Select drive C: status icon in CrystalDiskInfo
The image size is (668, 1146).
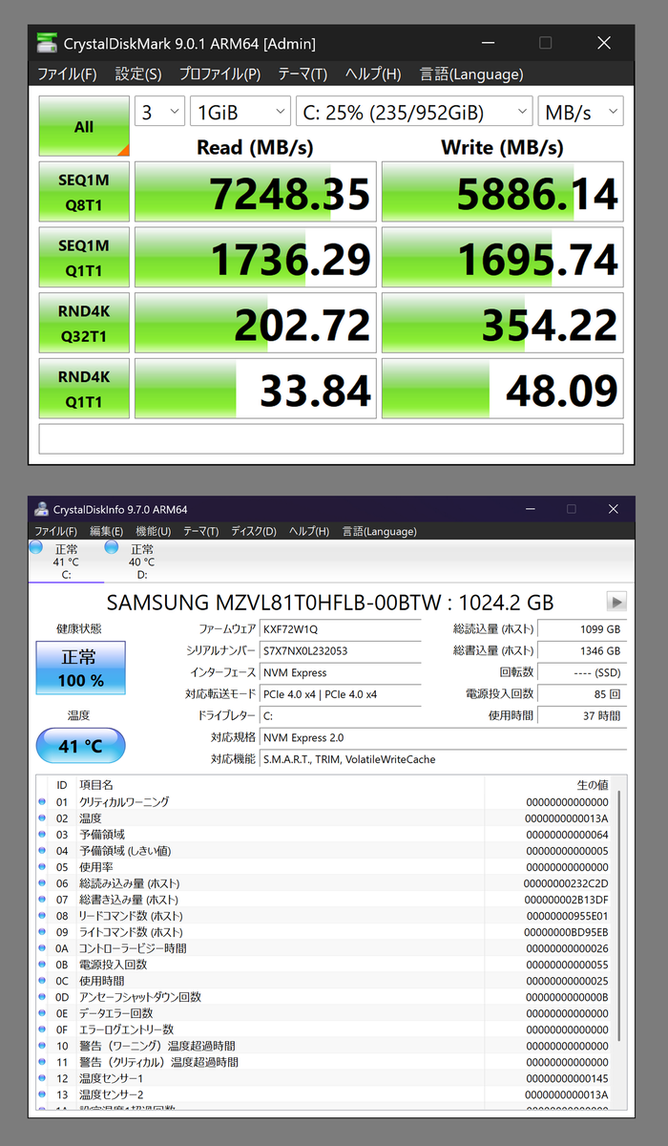pos(36,548)
